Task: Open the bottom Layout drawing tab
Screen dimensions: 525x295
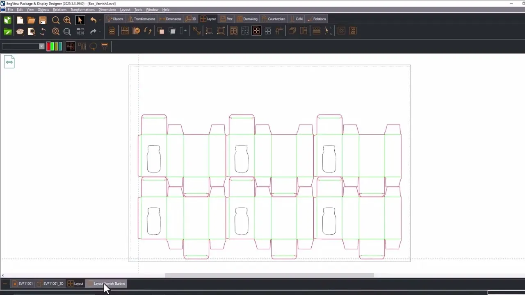Action: pyautogui.click(x=75, y=284)
